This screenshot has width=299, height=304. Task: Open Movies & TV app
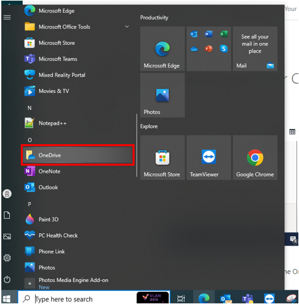click(77, 91)
